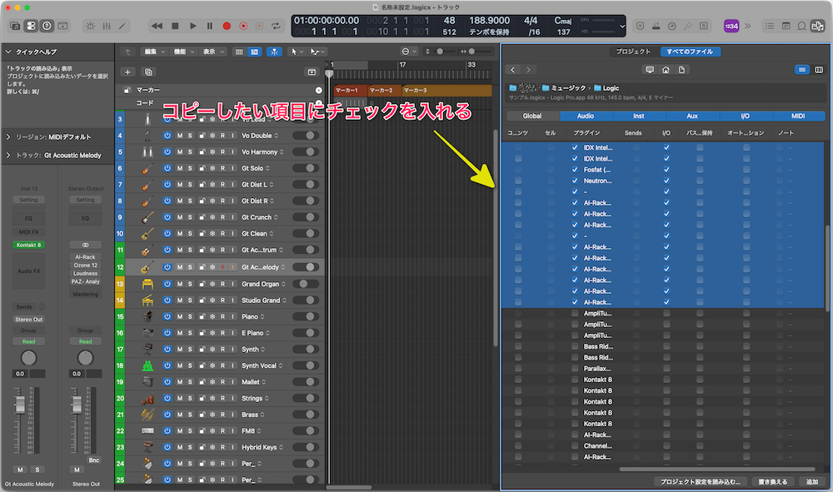
Task: Expand the トラック: Gt Acoustic Melody section
Action: (8, 156)
